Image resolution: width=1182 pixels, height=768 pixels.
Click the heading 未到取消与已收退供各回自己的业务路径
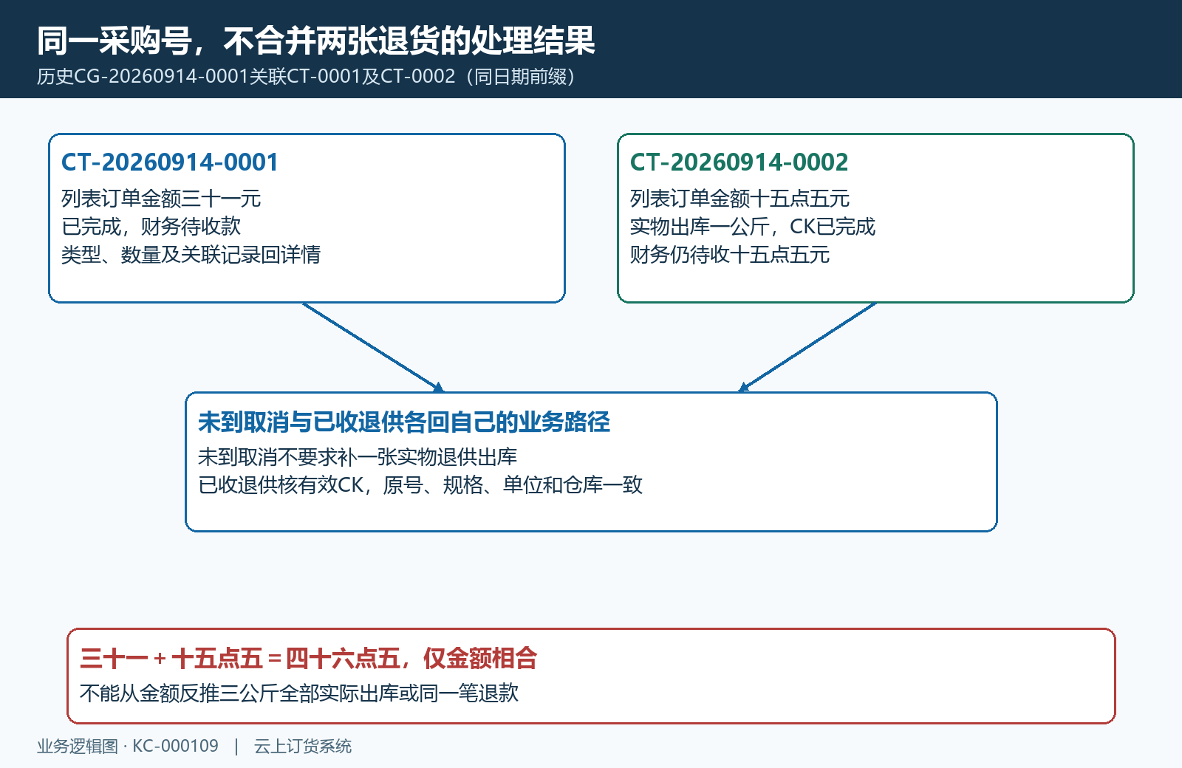point(404,422)
